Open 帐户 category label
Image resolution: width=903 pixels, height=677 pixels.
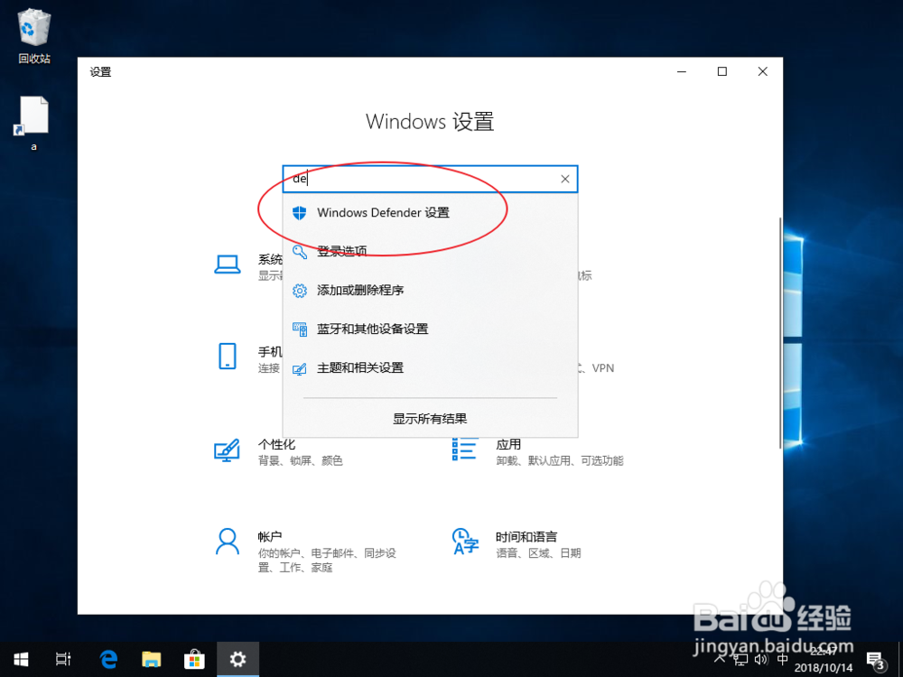coord(270,536)
